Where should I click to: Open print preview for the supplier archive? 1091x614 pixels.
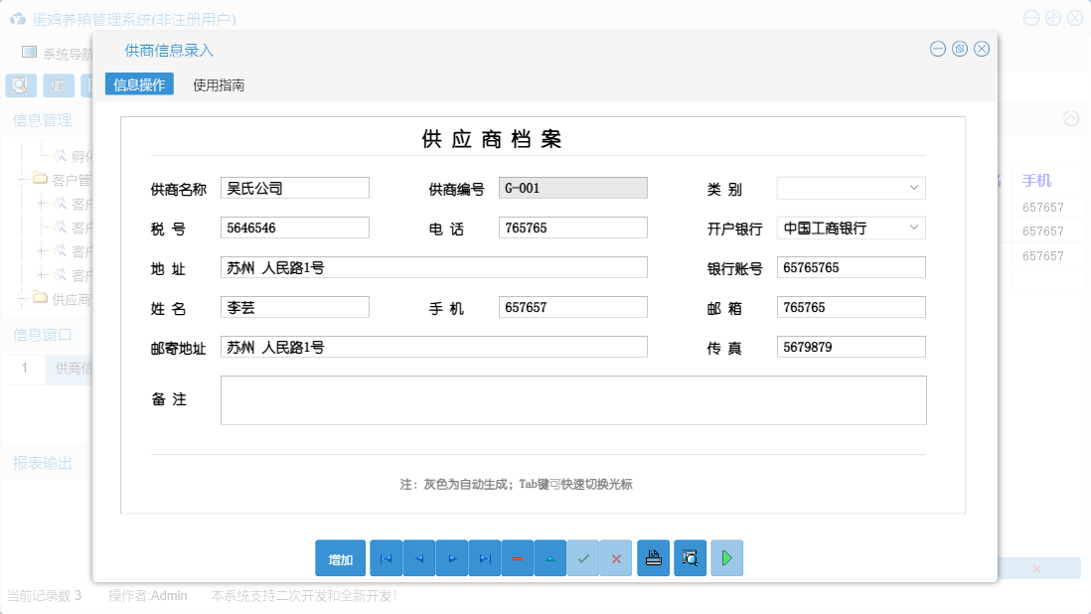point(690,558)
